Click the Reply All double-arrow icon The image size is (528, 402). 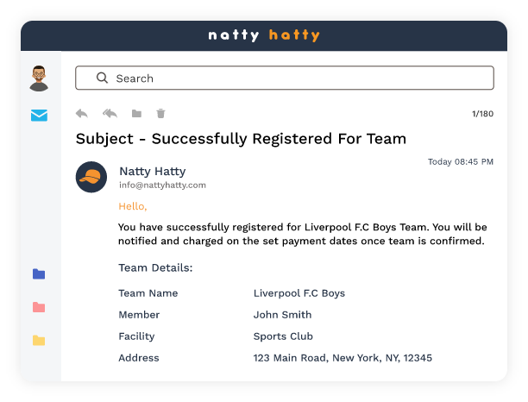[110, 113]
